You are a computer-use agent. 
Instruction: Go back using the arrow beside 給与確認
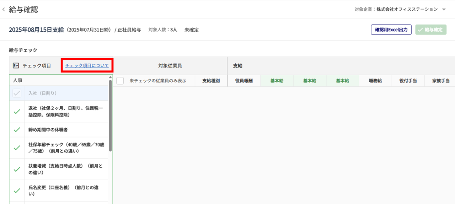(4, 10)
